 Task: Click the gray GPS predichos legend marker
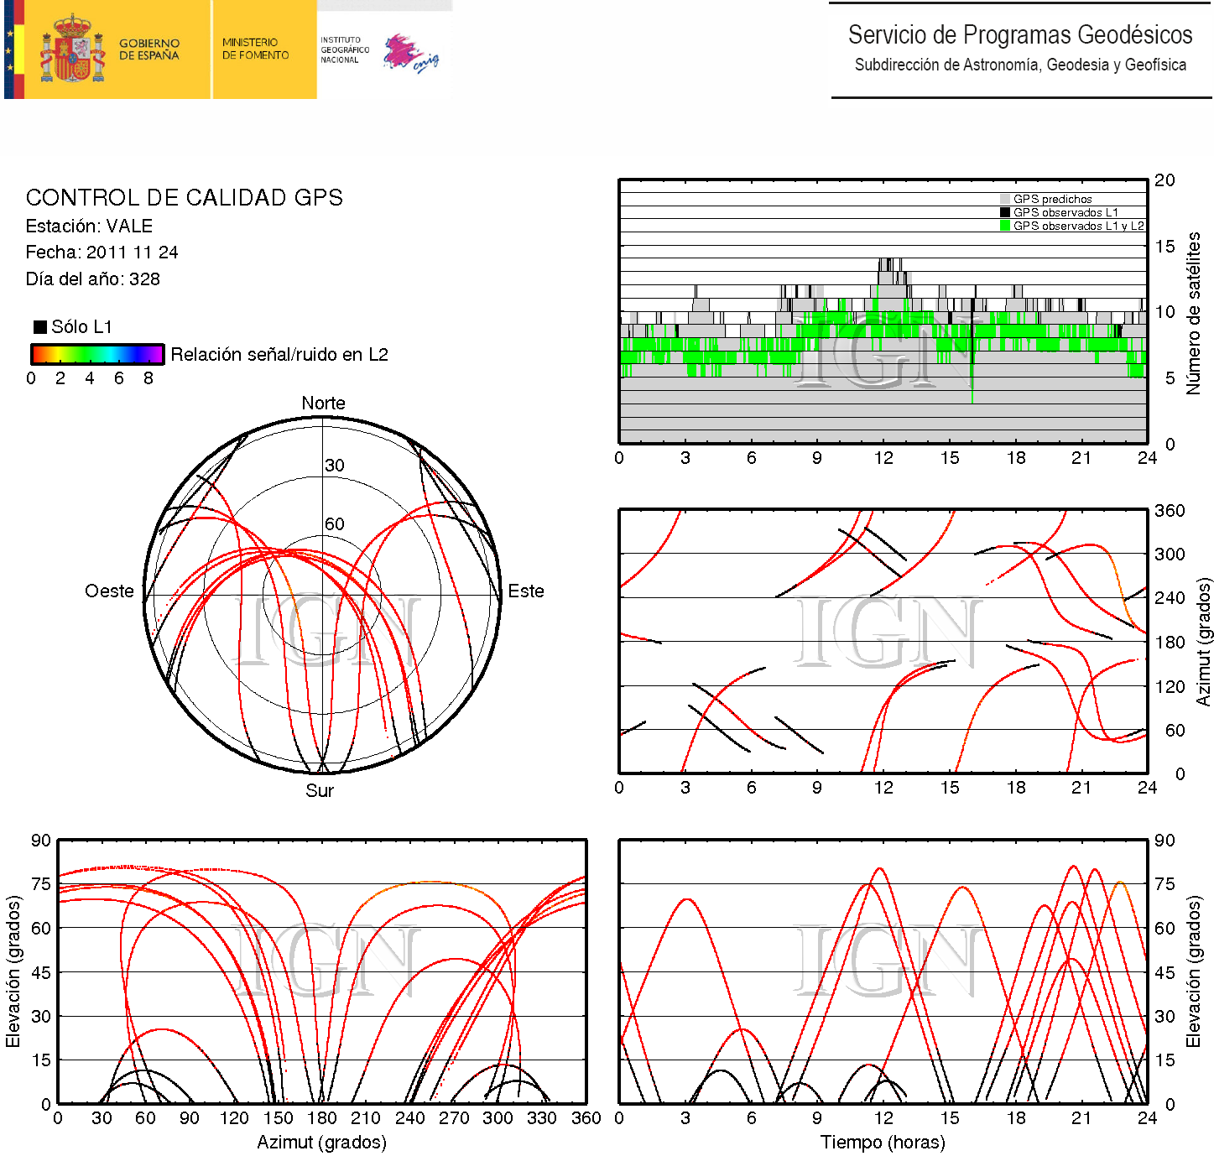1005,200
